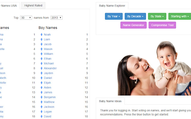Click the boy icon beside Aiden

(x=41, y=87)
